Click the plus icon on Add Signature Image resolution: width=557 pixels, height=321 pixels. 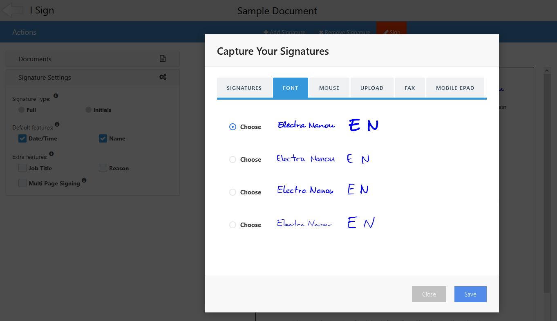click(x=266, y=32)
